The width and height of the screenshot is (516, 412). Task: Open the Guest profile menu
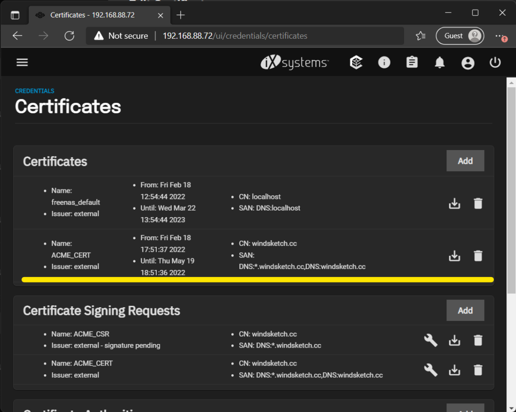click(x=459, y=36)
